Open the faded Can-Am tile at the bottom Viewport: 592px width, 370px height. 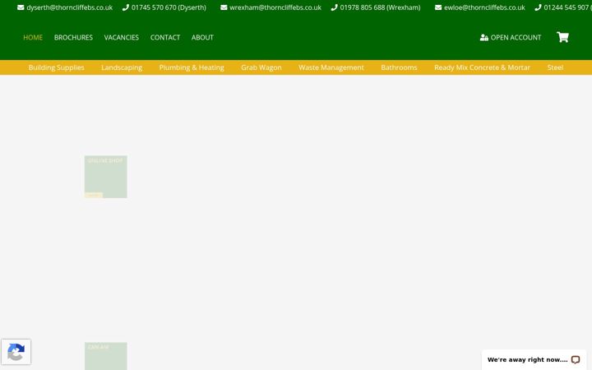pos(106,356)
